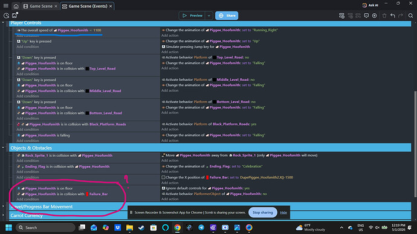Open the Preview options dropdown arrow
This screenshot has height=234, width=417.
pyautogui.click(x=209, y=16)
